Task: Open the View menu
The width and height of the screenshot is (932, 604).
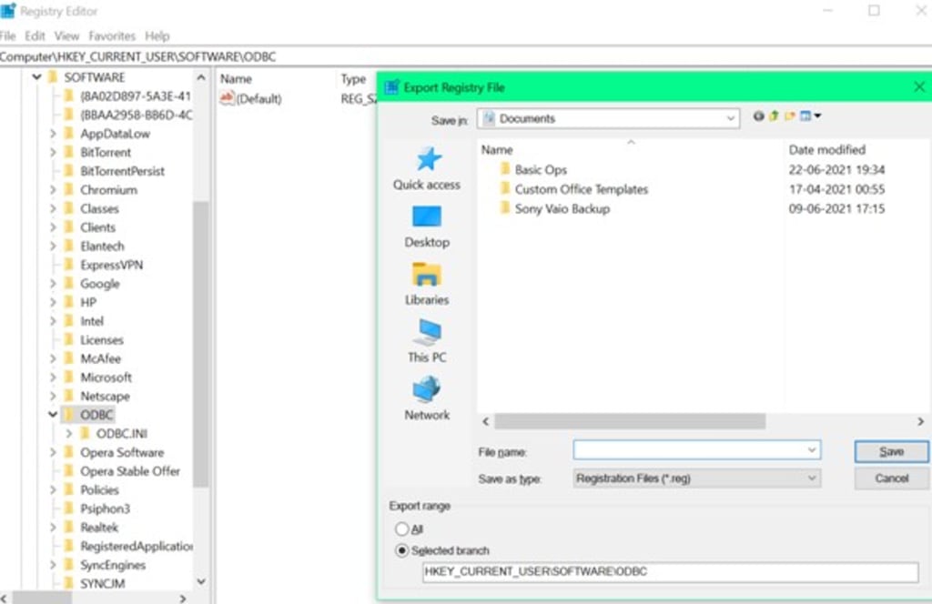Action: click(66, 36)
